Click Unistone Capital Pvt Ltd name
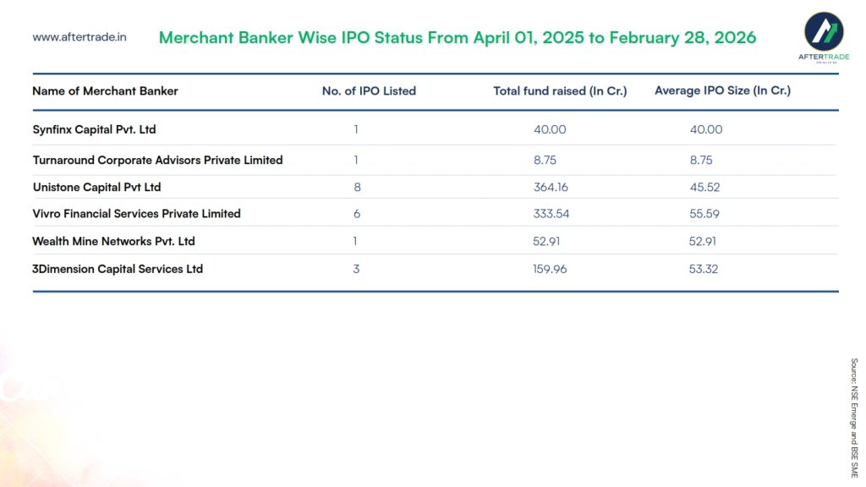The width and height of the screenshot is (866, 487). pos(96,187)
